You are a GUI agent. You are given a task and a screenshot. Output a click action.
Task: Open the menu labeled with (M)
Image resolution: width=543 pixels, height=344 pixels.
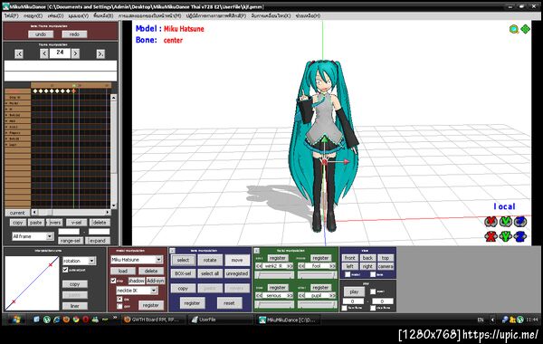click(x=149, y=15)
